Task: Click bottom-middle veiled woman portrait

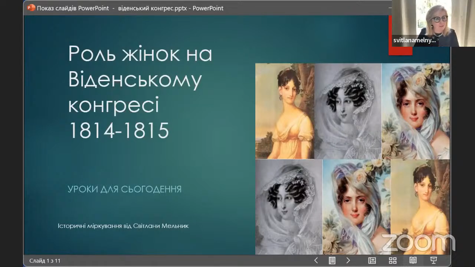Action: click(x=356, y=207)
